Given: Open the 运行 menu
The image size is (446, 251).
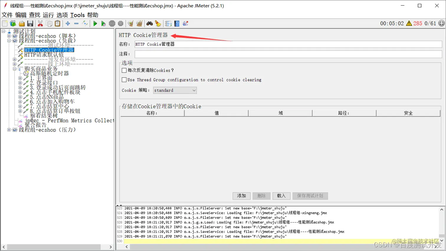Looking at the screenshot, I should point(48,15).
